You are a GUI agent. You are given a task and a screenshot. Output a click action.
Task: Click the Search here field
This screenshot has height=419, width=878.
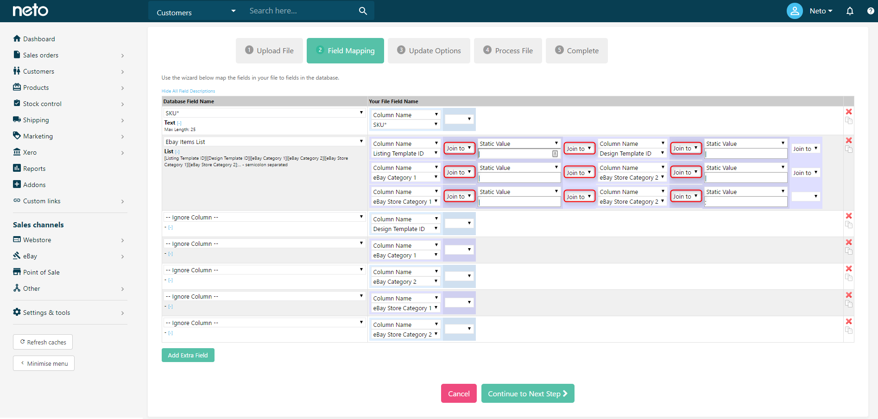301,11
